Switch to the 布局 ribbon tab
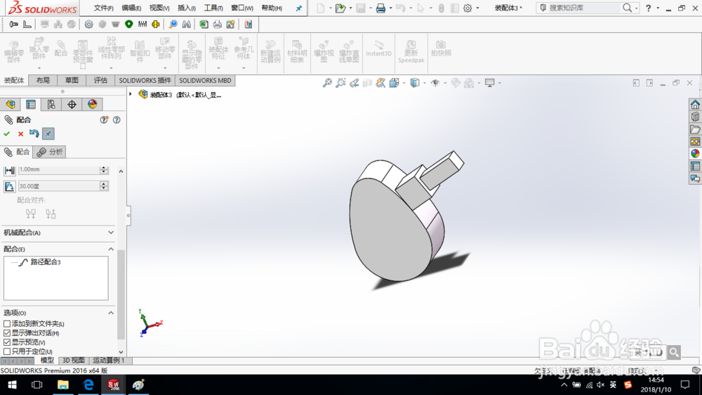This screenshot has height=395, width=702. [43, 80]
